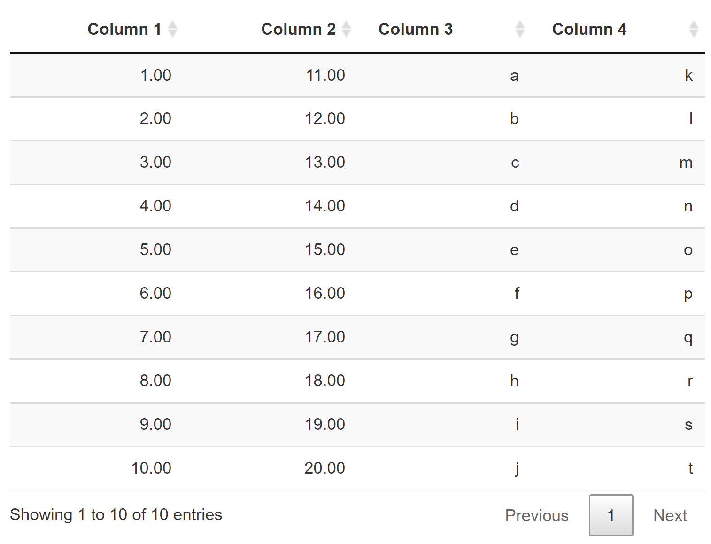Click the Showing 1 to 10 entries text
Image resolution: width=711 pixels, height=544 pixels.
pos(116,514)
